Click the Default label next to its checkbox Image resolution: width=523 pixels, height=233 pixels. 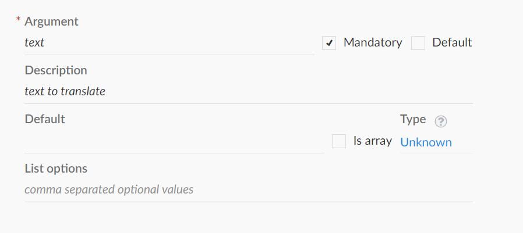tap(452, 42)
